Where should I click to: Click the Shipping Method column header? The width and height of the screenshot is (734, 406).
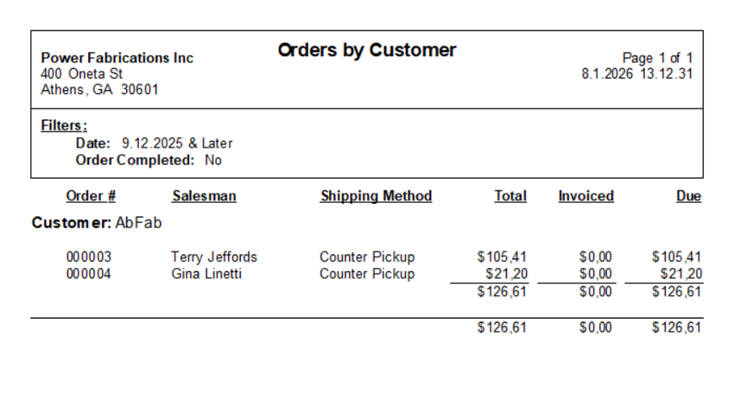pos(376,196)
